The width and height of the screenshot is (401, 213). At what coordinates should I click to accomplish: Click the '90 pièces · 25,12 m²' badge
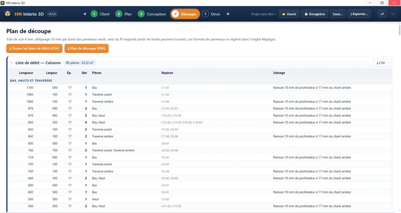coord(80,63)
